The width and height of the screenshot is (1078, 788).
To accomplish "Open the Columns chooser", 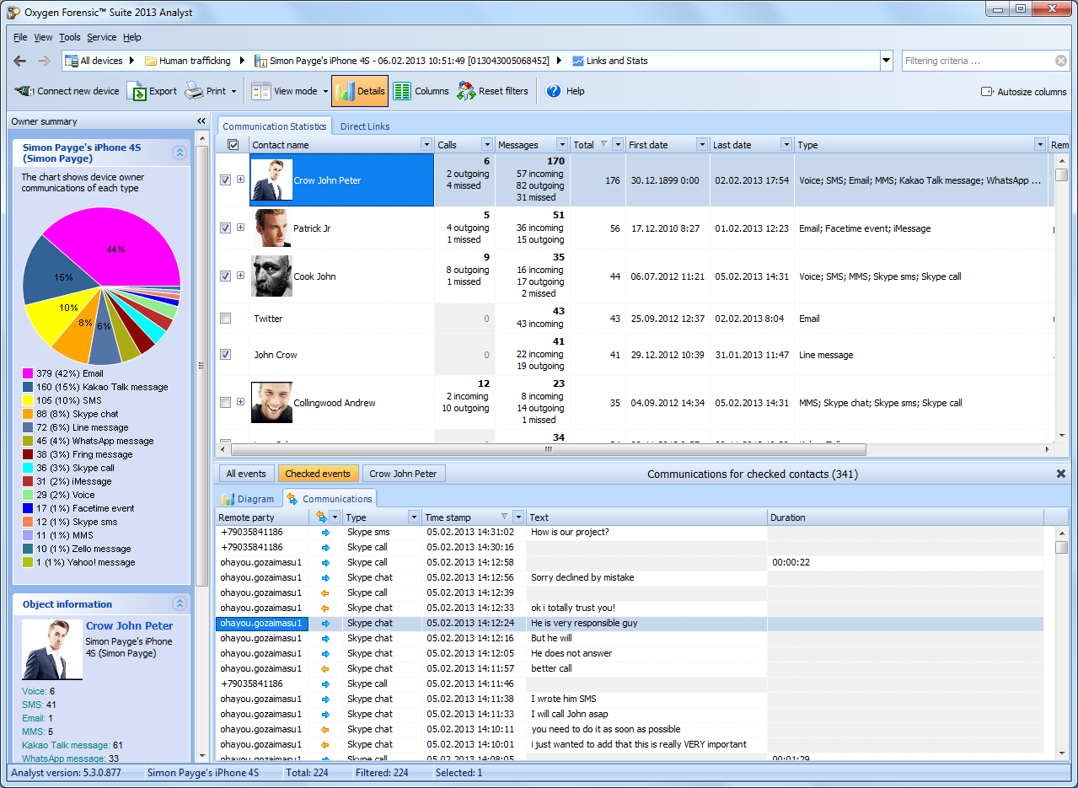I will tap(421, 91).
